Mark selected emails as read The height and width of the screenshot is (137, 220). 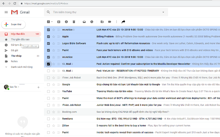pos(84,22)
